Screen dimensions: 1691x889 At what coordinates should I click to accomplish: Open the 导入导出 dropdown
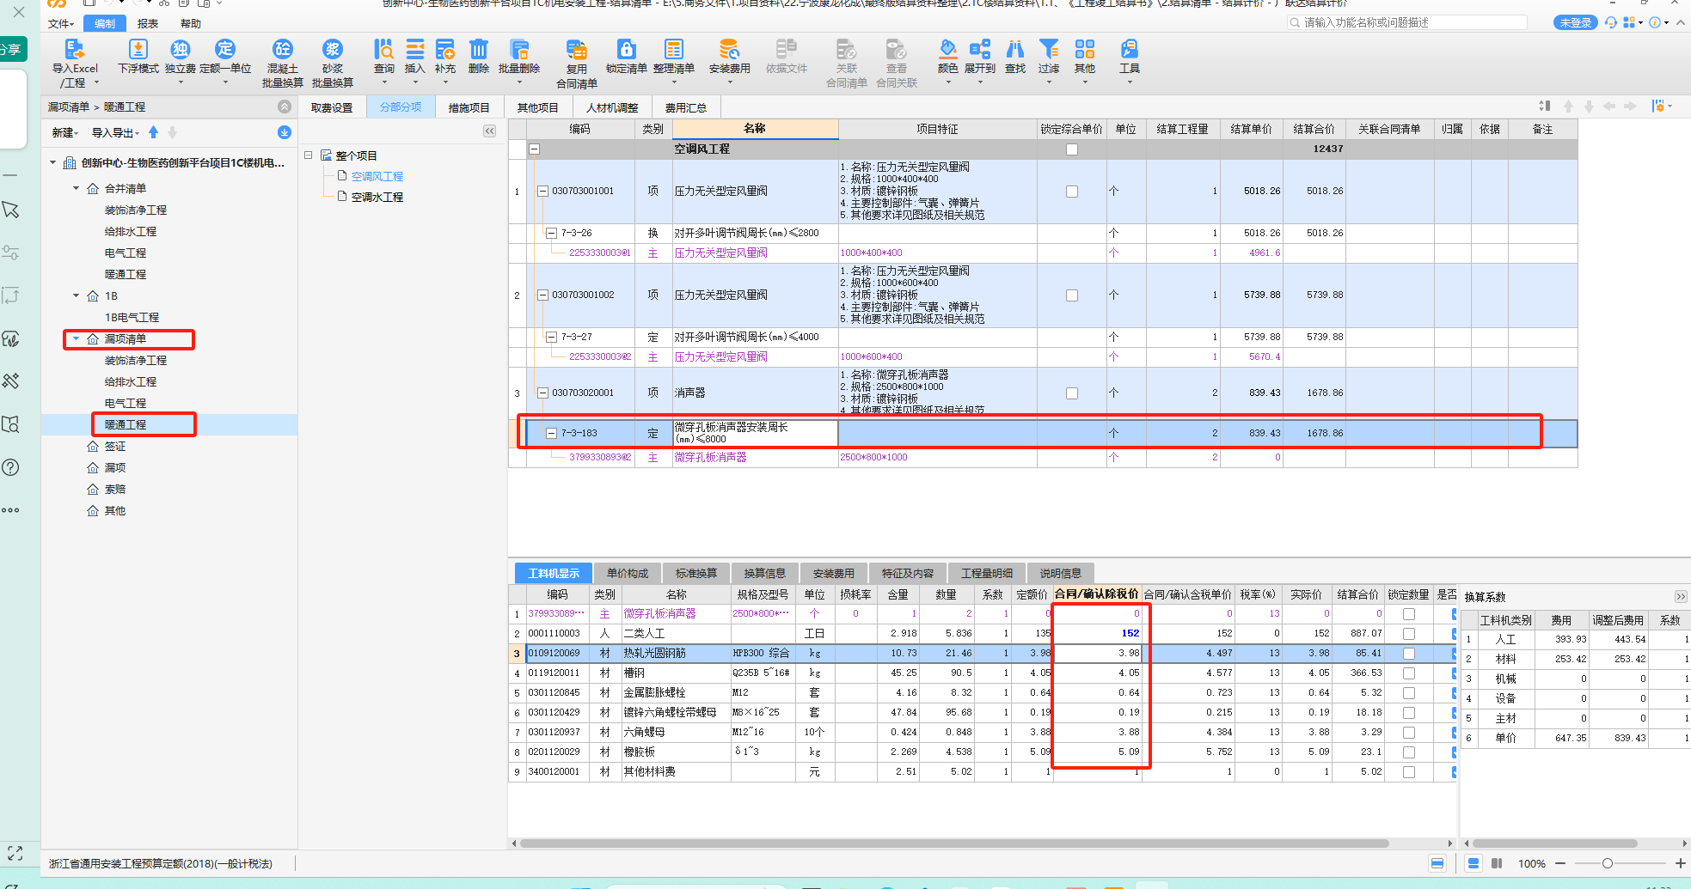pos(116,133)
